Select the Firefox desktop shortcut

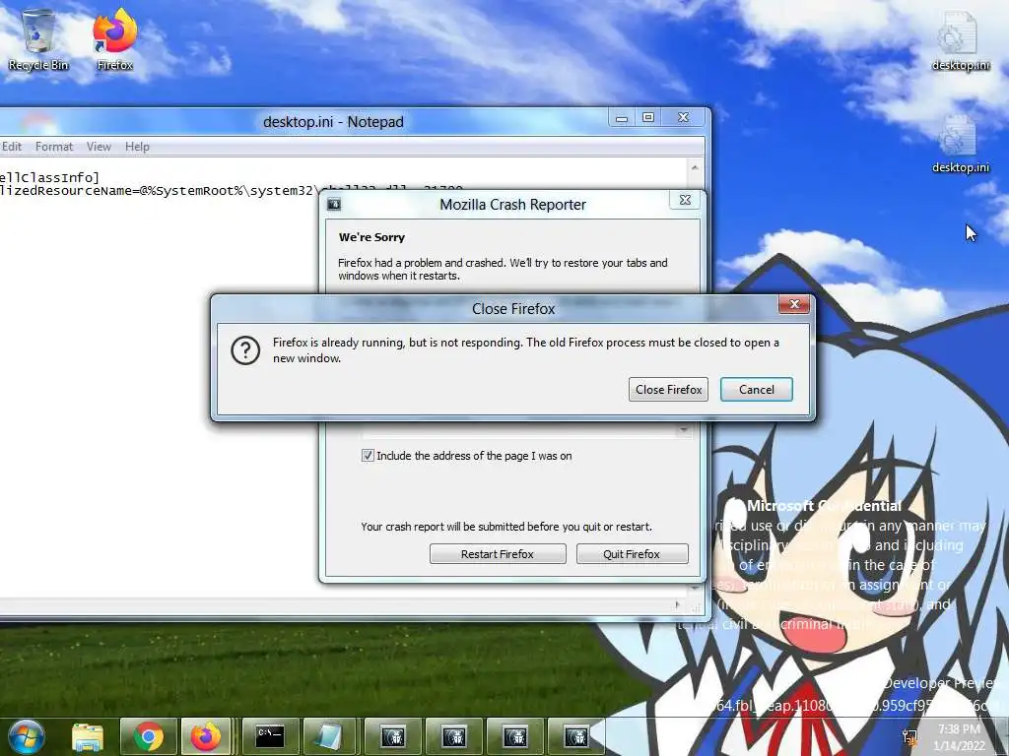click(115, 39)
